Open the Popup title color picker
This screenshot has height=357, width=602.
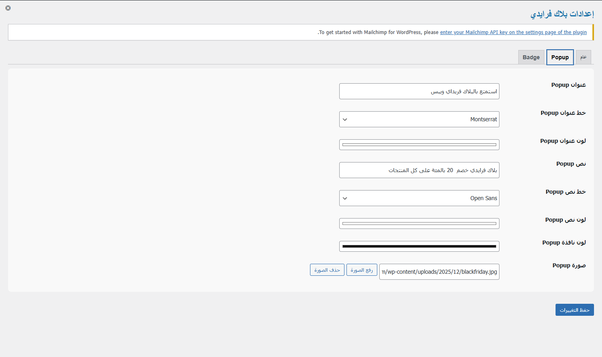tap(419, 144)
